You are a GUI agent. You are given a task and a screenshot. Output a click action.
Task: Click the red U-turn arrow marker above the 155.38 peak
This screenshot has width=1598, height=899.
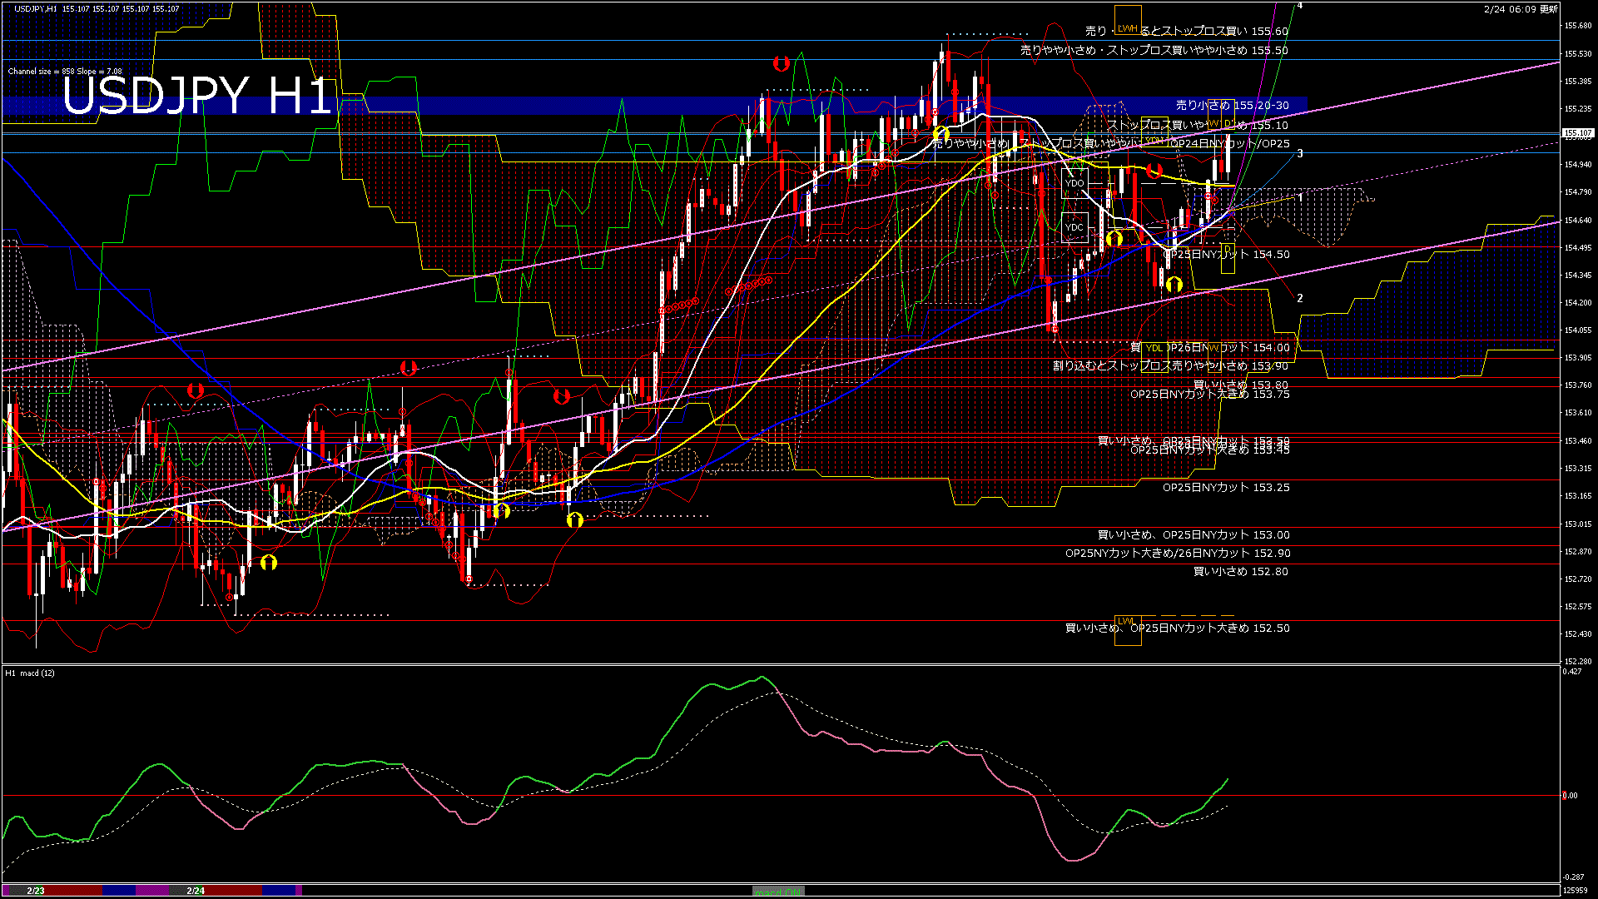780,63
